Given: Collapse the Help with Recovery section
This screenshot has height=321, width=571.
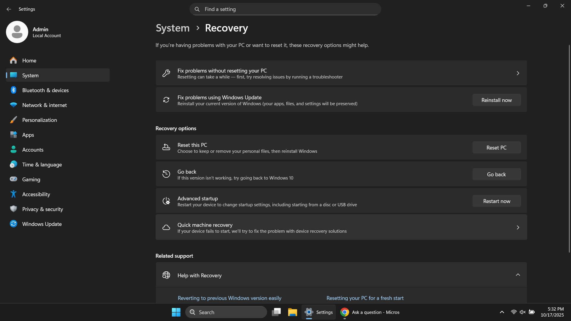Looking at the screenshot, I should pyautogui.click(x=518, y=275).
